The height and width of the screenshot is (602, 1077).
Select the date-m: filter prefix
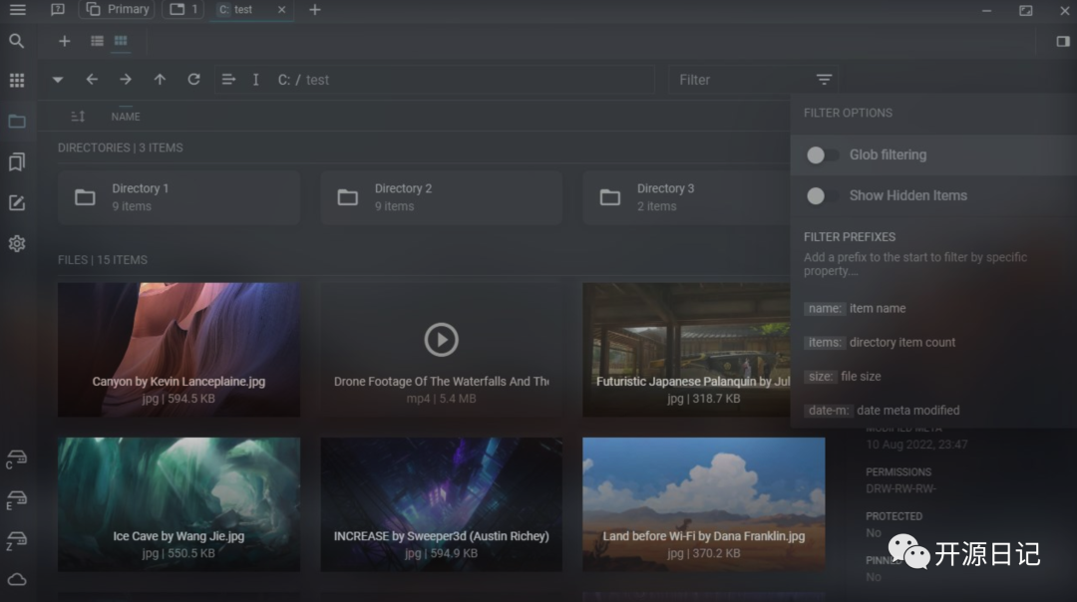tap(829, 411)
